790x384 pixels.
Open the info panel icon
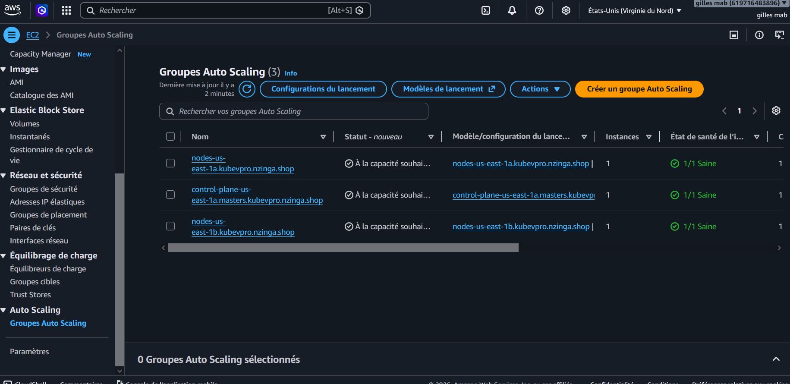coord(759,35)
